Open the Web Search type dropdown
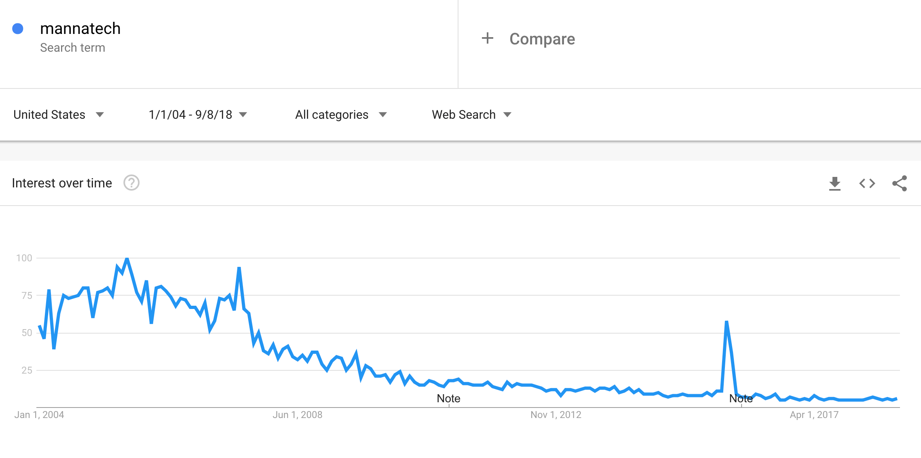Screen dimensions: 921x458 coord(471,115)
